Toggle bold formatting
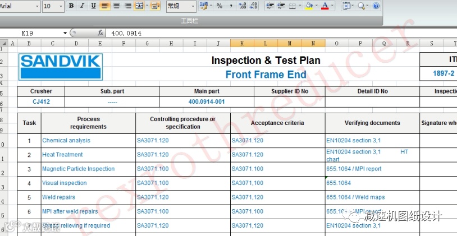The image size is (457, 236). (71, 6)
